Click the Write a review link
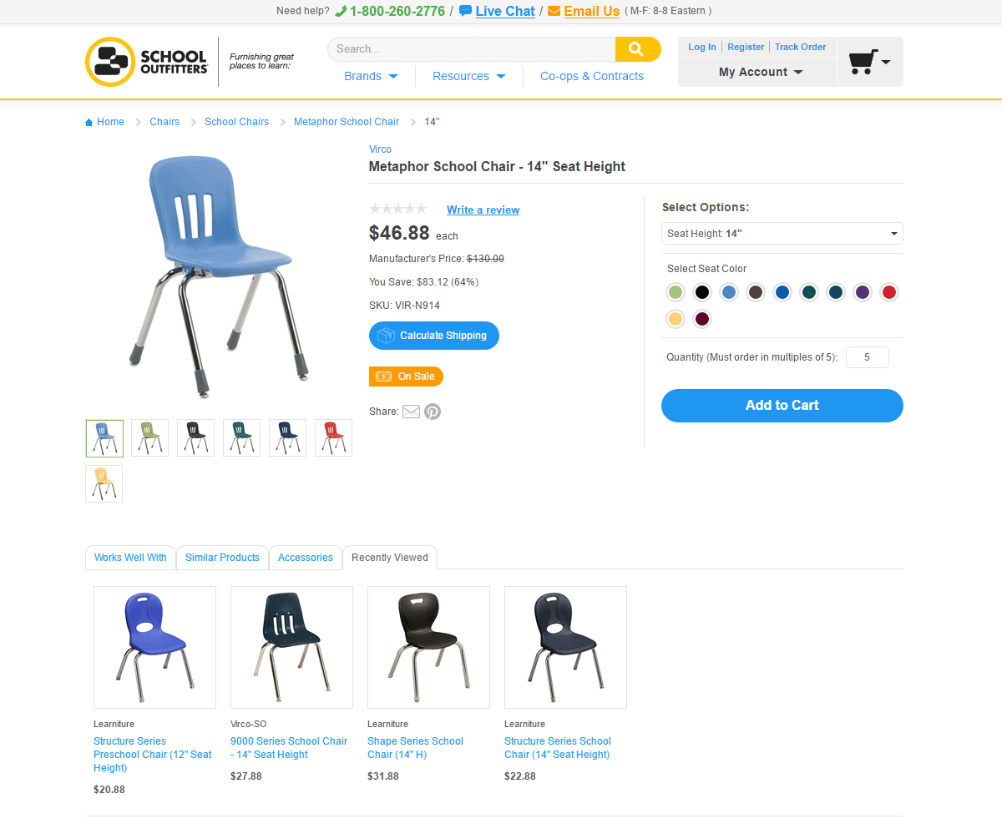Image resolution: width=1002 pixels, height=839 pixels. [483, 210]
